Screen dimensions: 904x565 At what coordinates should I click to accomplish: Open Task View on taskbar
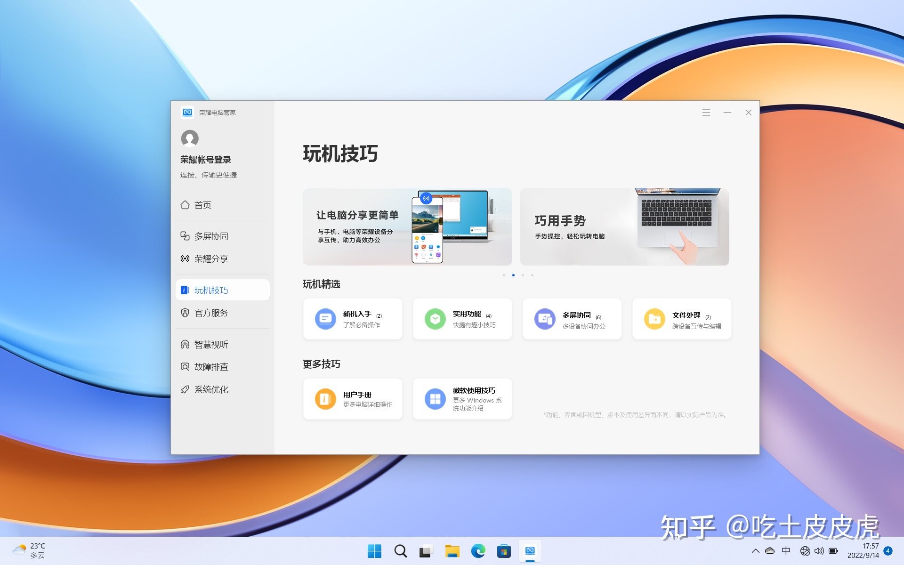point(426,551)
